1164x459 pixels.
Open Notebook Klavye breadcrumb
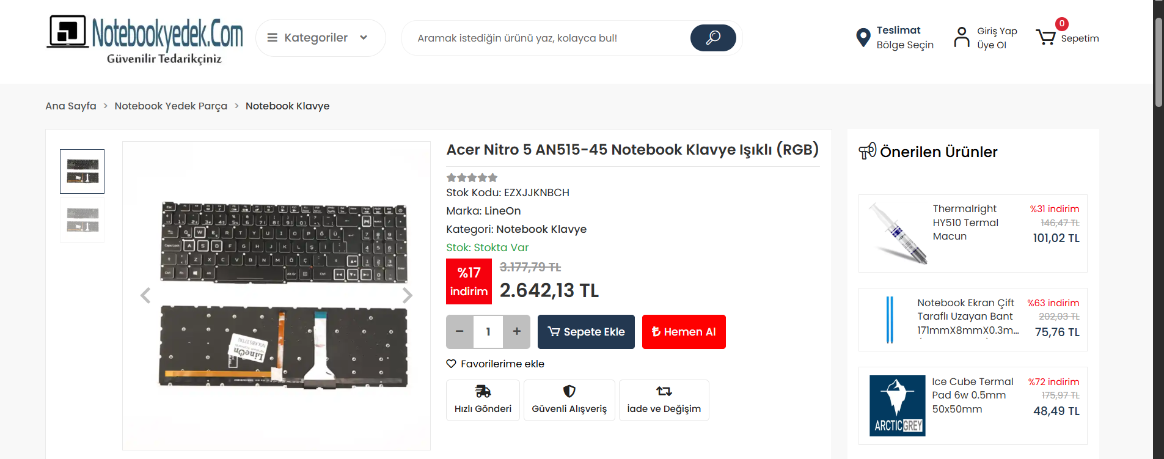tap(287, 106)
